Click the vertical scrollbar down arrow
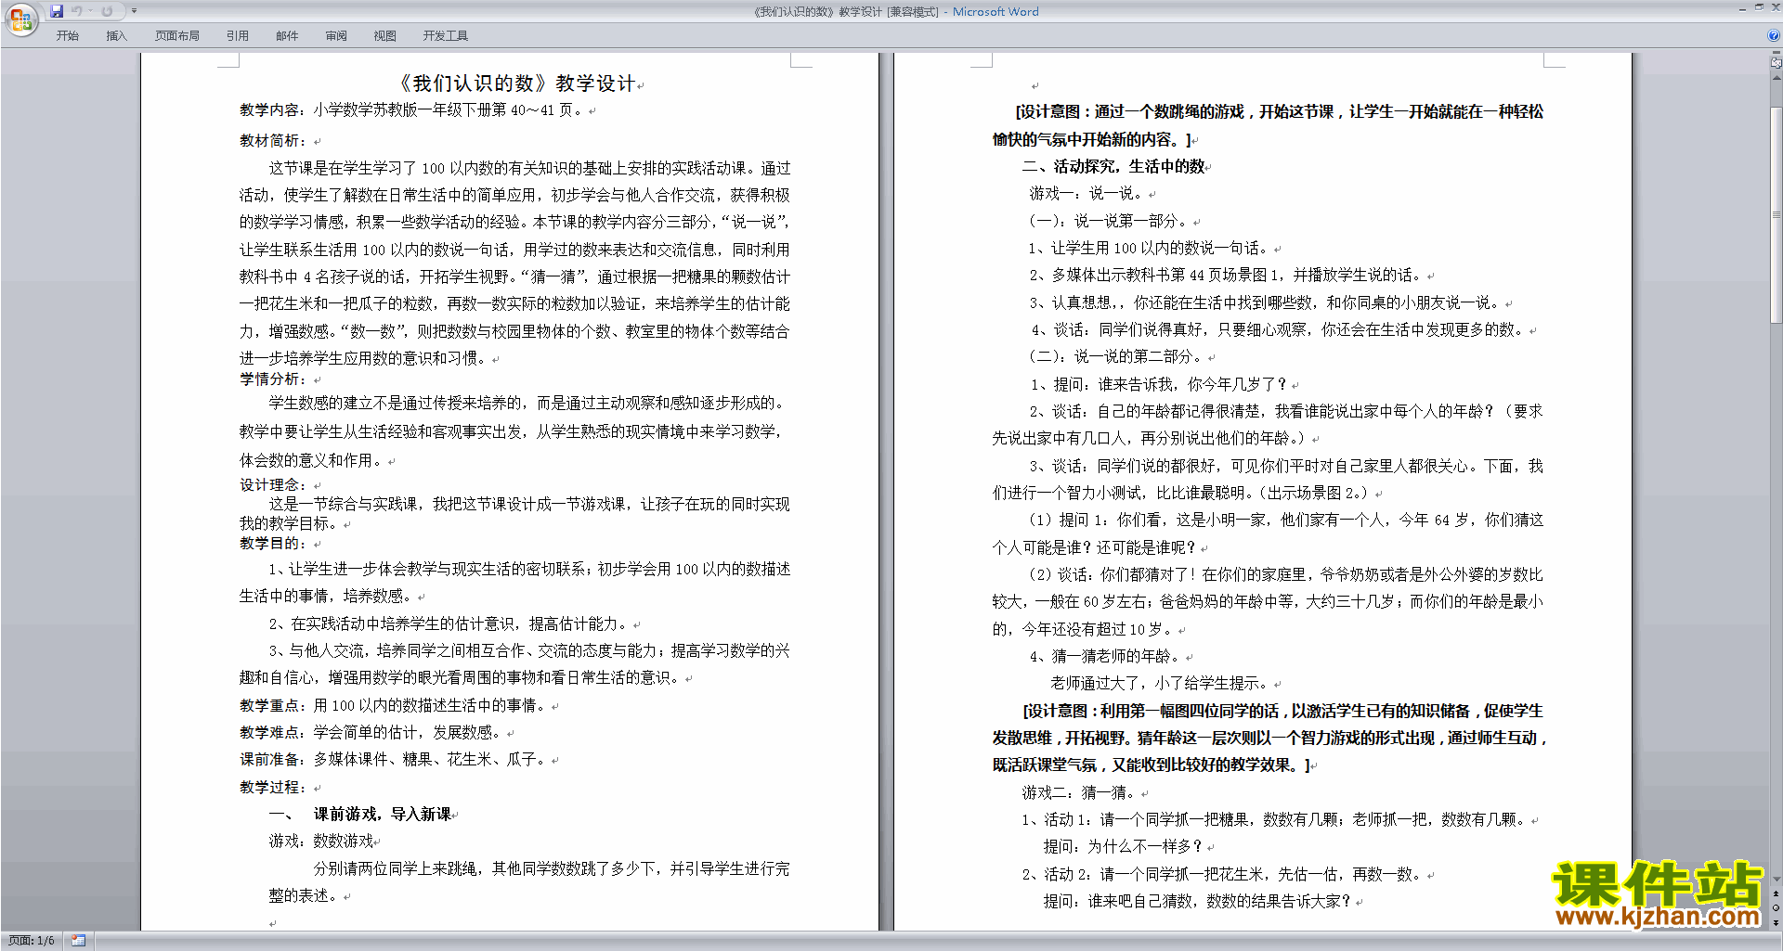Screen dimensions: 1783x951 (x=1776, y=879)
